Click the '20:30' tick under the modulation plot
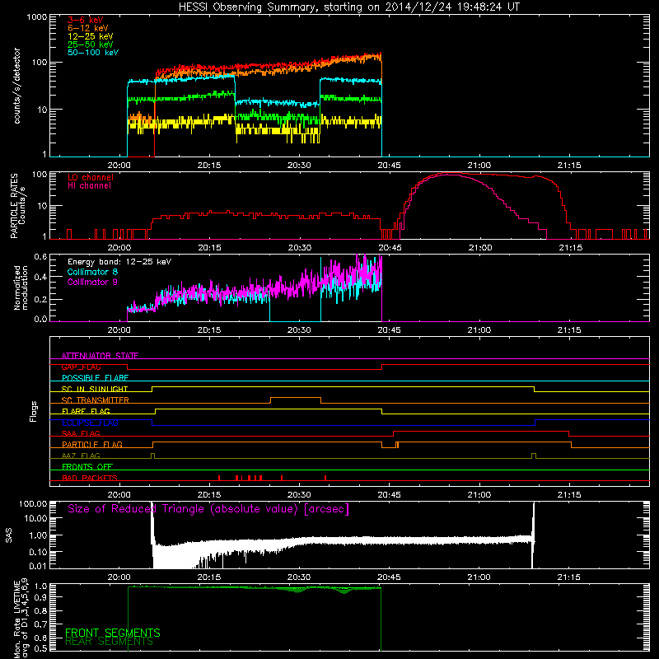The width and height of the screenshot is (659, 659). [299, 330]
